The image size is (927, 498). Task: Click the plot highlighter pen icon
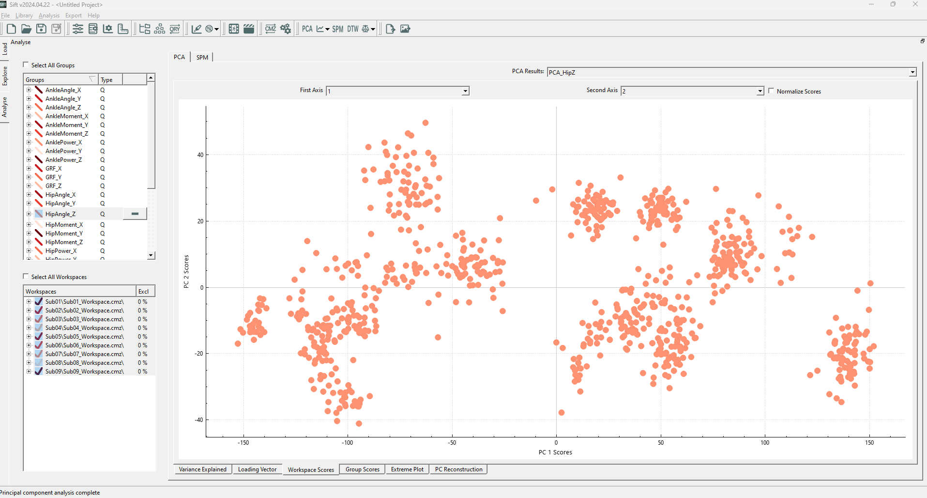[197, 29]
